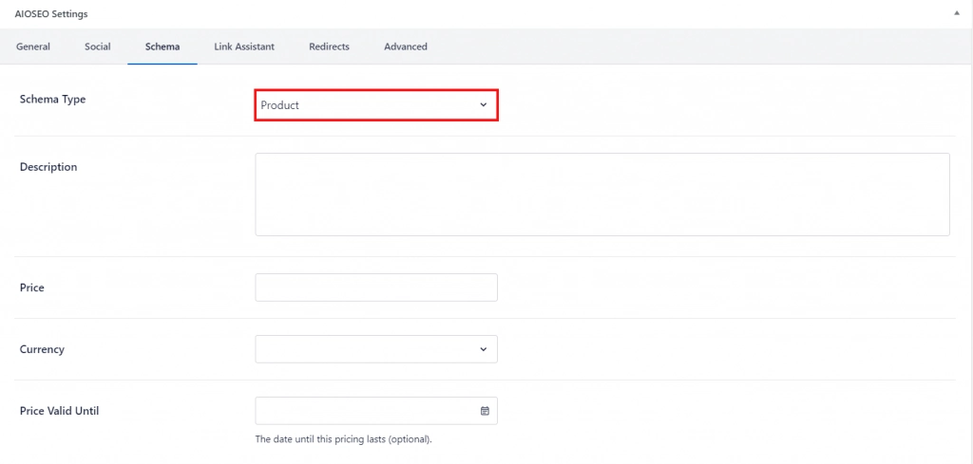Select the Schema tab
Image resolution: width=973 pixels, height=464 pixels.
[162, 46]
